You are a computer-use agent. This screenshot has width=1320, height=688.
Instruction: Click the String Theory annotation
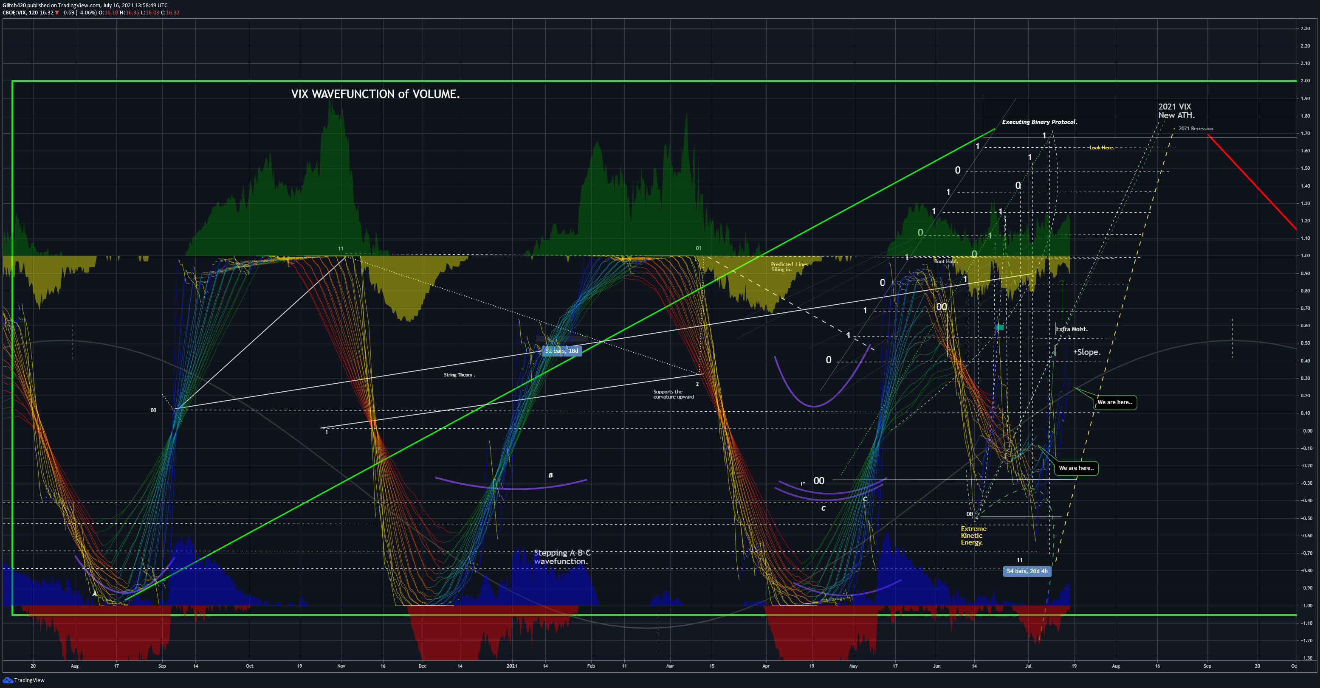459,375
